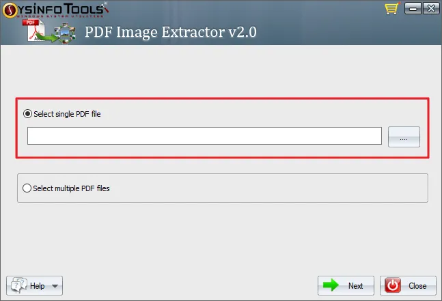Click the SysInfoTools logo
The image size is (442, 301).
[x=55, y=10]
